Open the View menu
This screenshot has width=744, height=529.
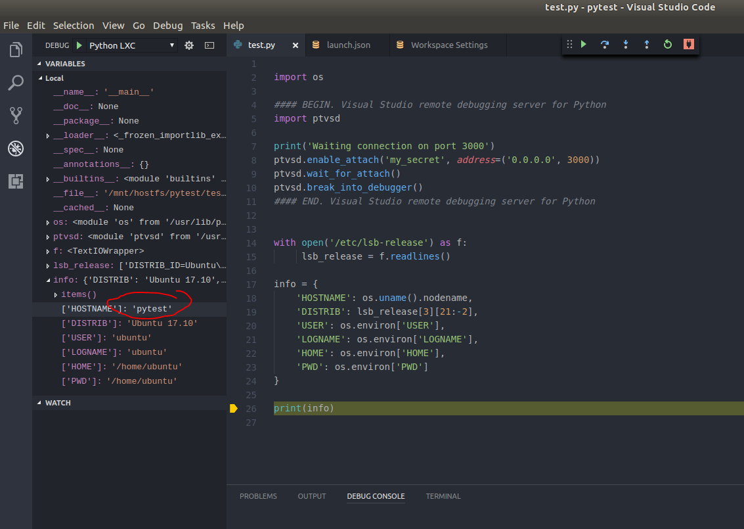coord(114,26)
